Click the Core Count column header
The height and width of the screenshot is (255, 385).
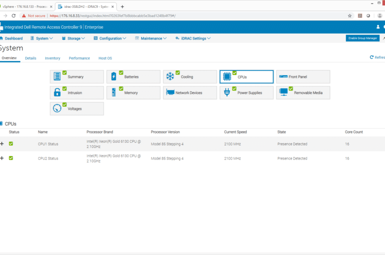pyautogui.click(x=354, y=132)
